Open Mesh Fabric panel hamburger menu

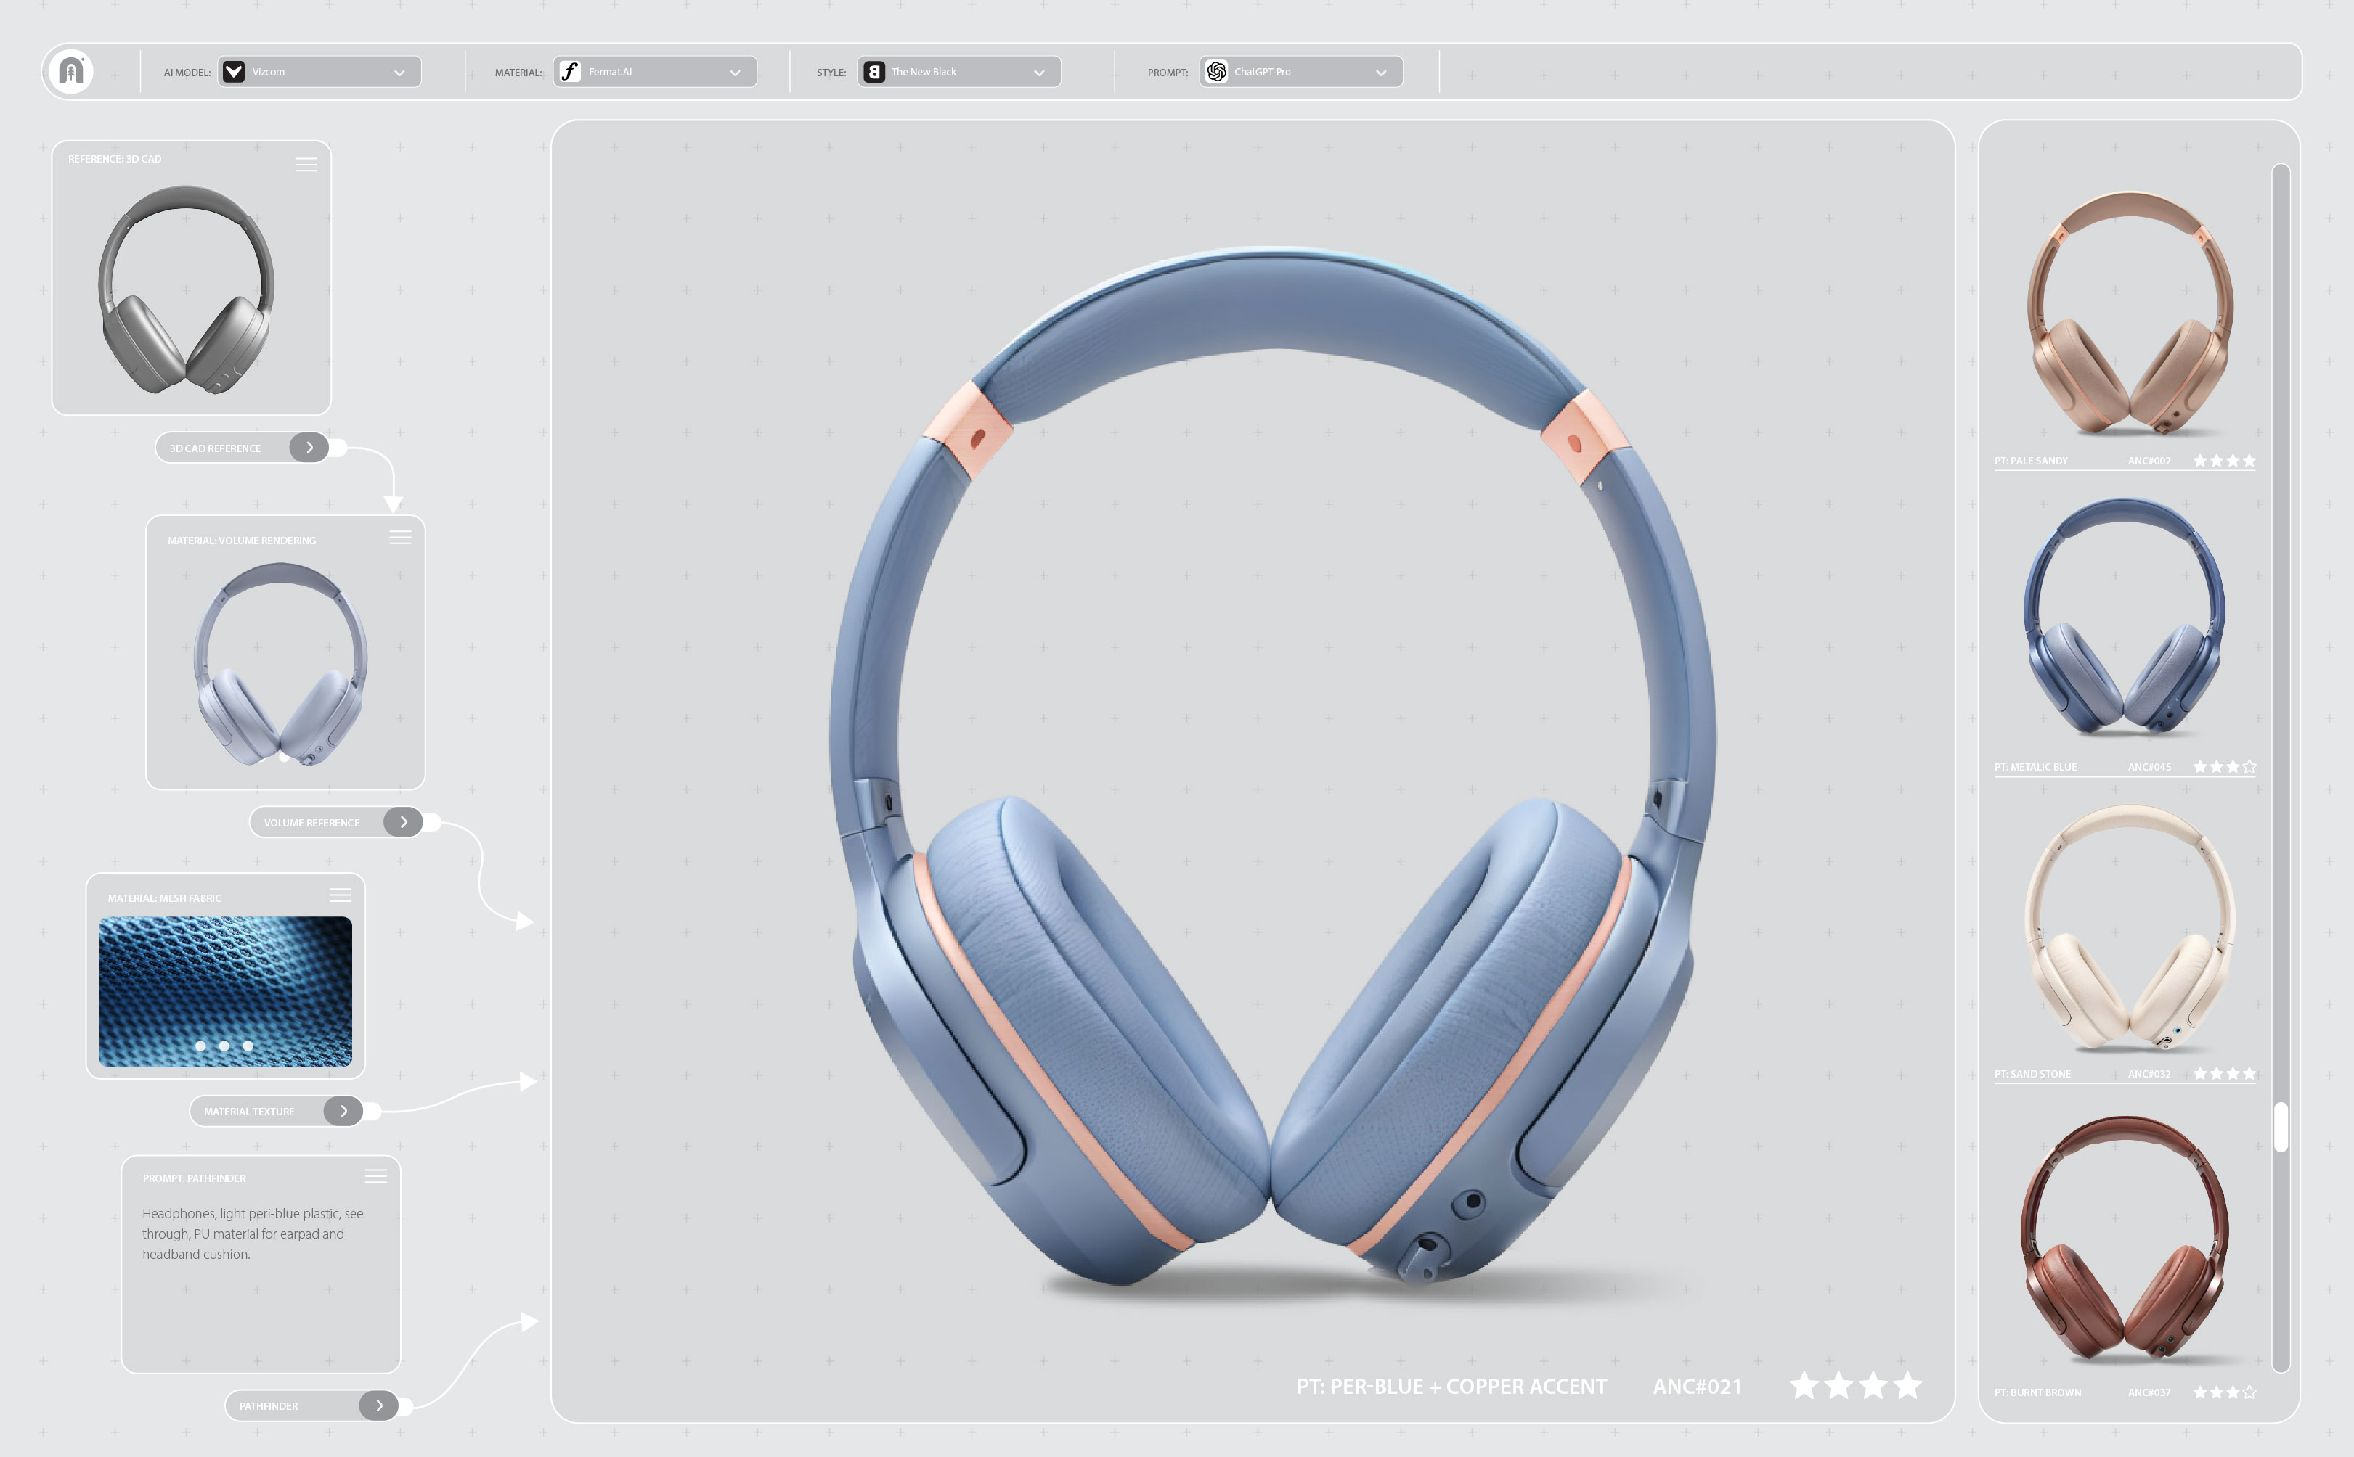pos(341,895)
